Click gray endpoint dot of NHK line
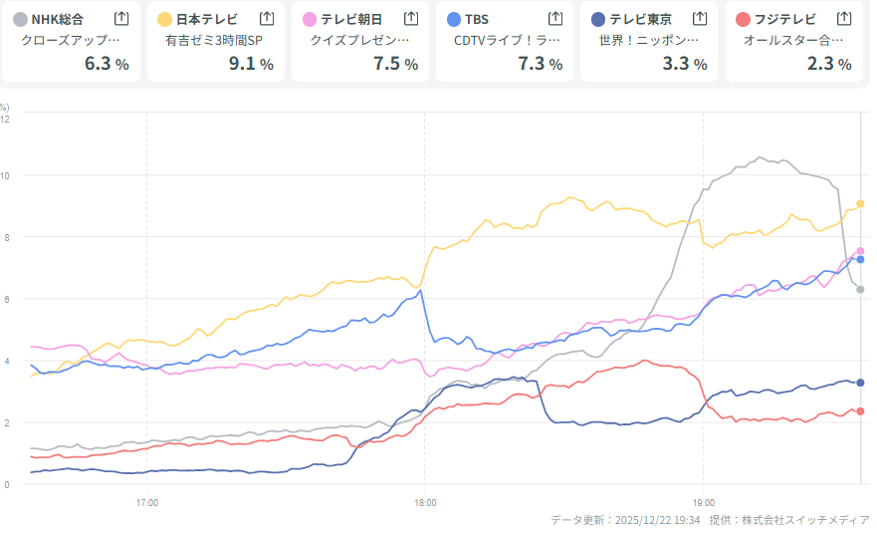The height and width of the screenshot is (535, 877). [860, 289]
